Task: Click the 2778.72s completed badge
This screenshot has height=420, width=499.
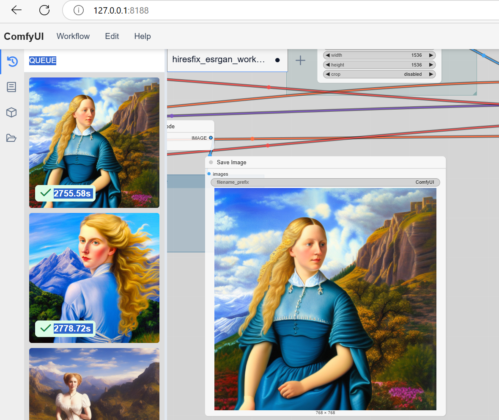Action: 65,328
